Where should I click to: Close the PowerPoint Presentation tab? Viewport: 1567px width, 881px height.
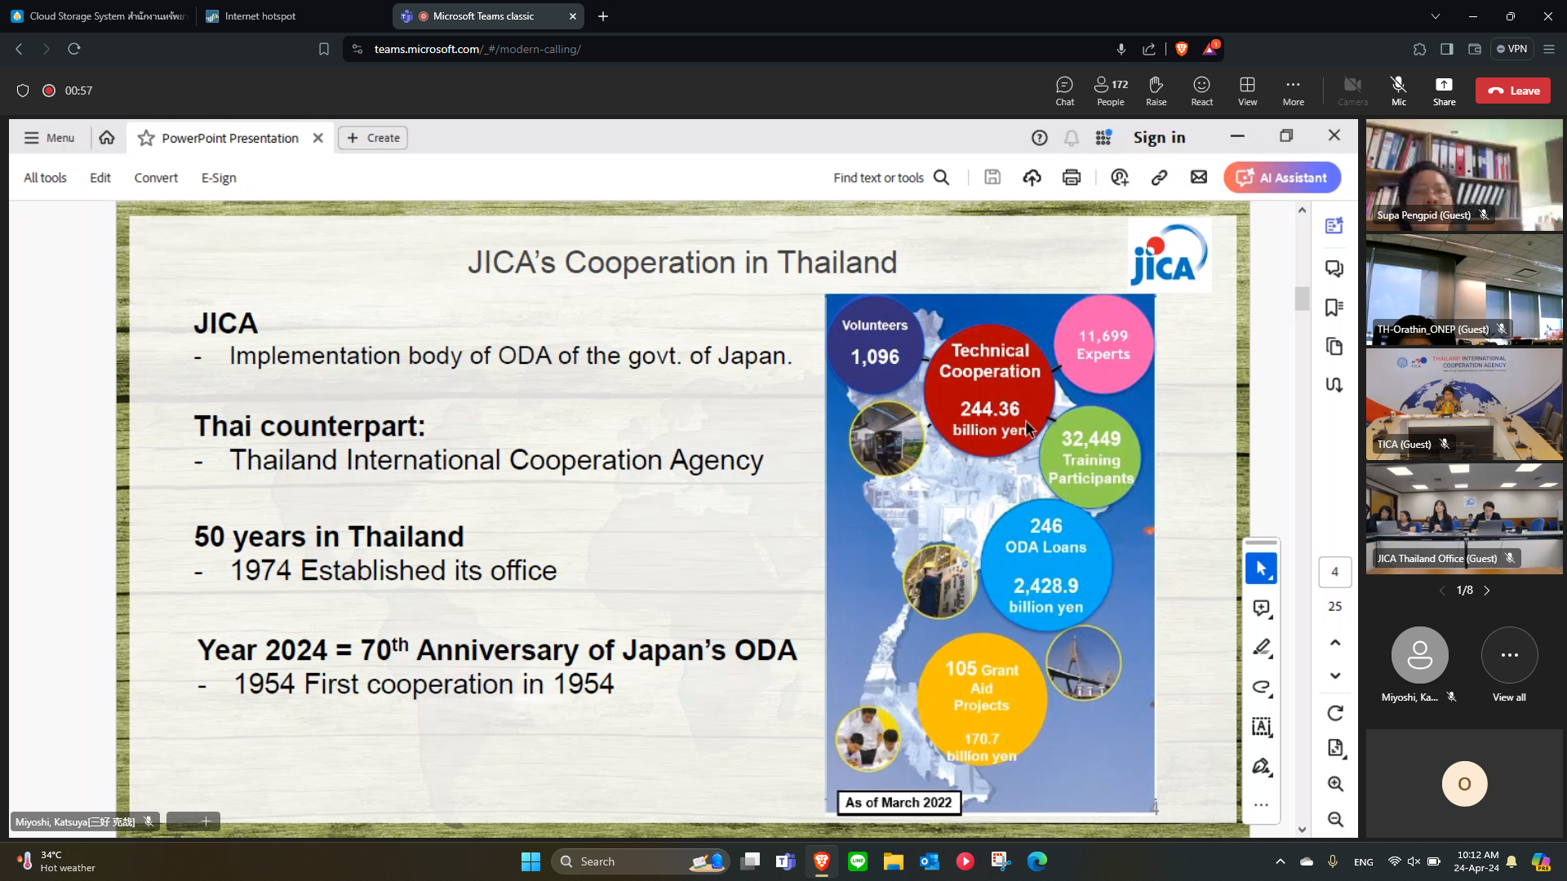click(318, 138)
